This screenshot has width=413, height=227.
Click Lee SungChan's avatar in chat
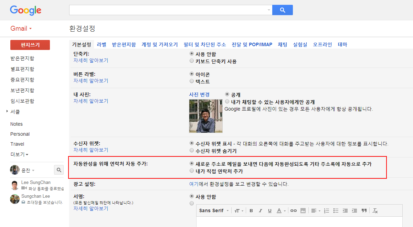tap(14, 185)
